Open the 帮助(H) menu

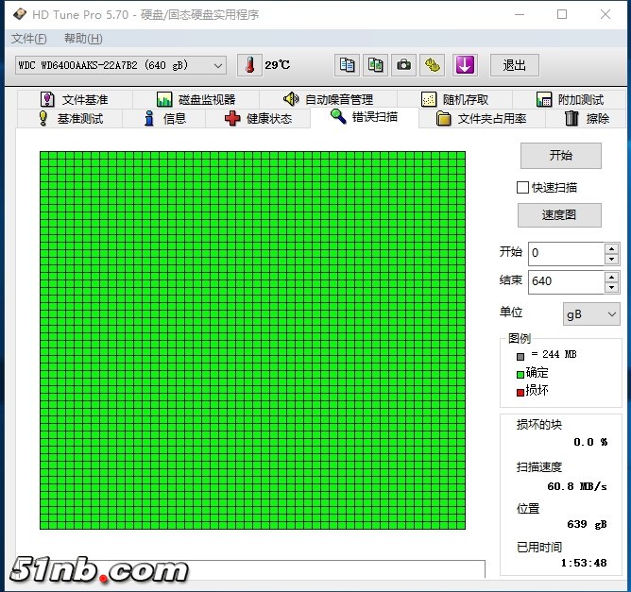tap(83, 39)
